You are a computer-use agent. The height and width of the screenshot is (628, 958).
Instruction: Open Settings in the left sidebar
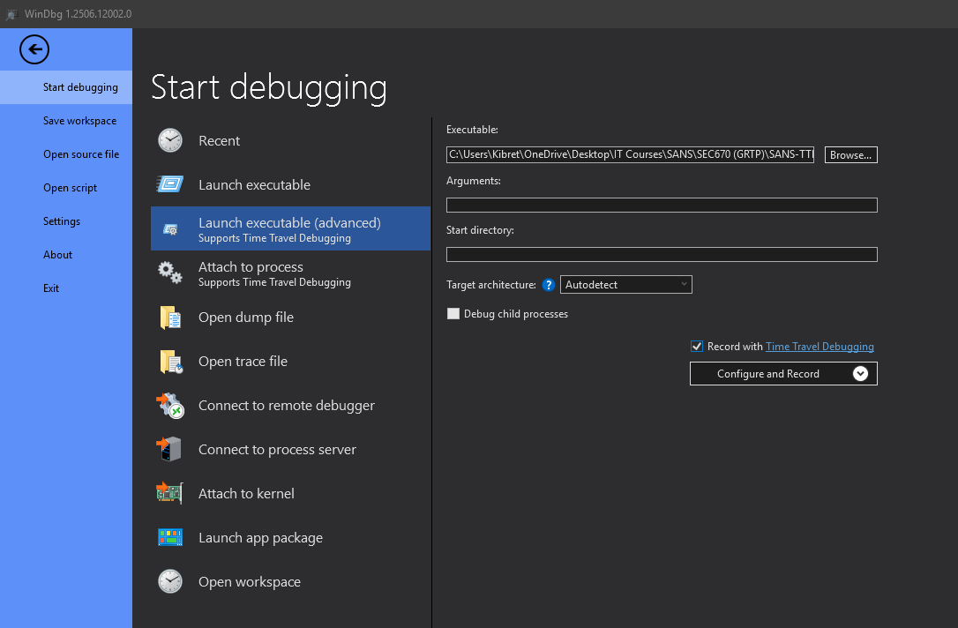coord(62,221)
